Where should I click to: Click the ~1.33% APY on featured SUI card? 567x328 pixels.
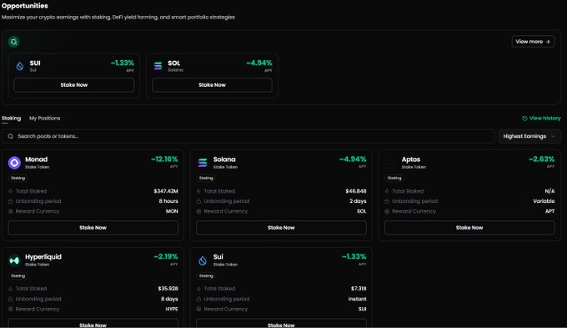(123, 63)
